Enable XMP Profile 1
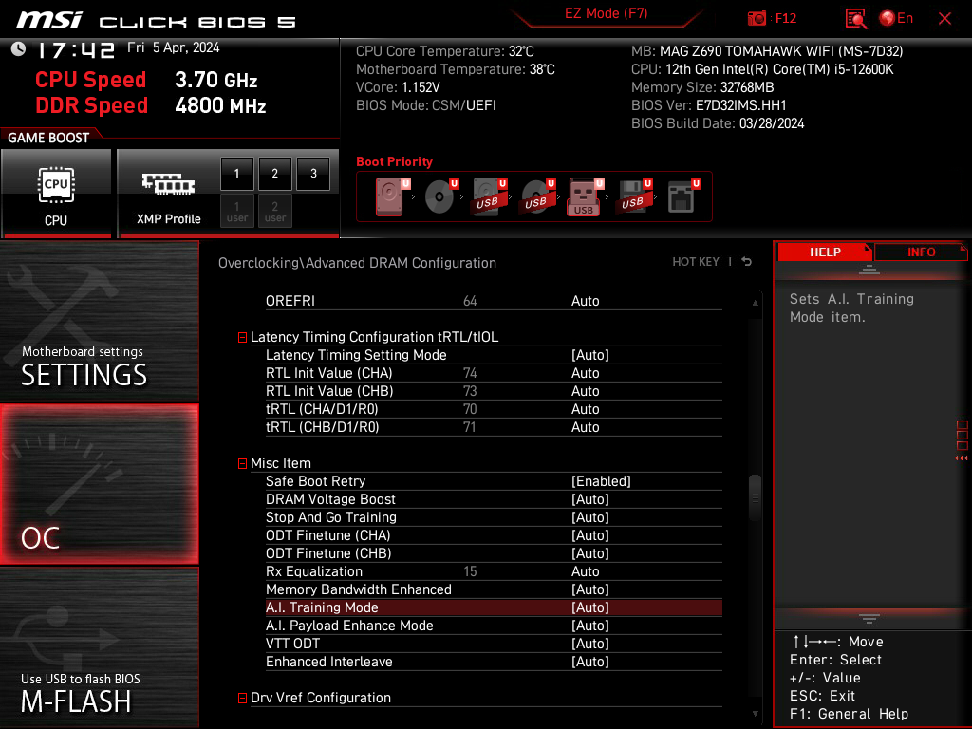This screenshot has height=729, width=972. tap(236, 174)
